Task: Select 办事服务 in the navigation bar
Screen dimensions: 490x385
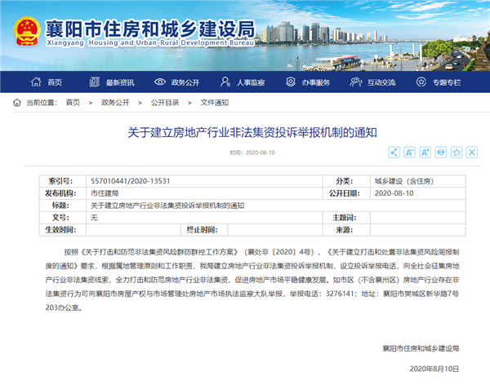Action: 310,82
